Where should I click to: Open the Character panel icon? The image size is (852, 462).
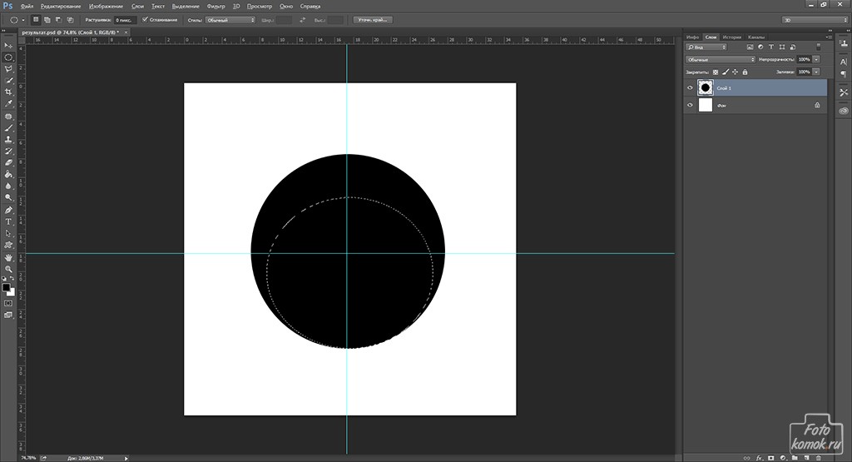(x=844, y=62)
